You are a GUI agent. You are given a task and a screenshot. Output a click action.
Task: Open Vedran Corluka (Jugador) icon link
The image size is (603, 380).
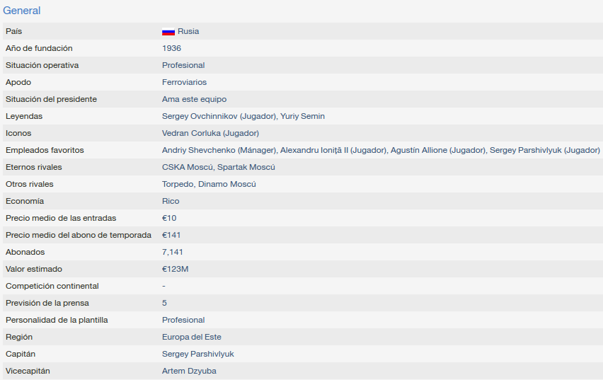click(210, 133)
